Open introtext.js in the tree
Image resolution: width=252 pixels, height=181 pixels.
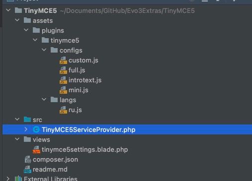coord(85,80)
